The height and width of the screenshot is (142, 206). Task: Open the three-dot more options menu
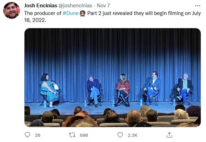pyautogui.click(x=198, y=6)
